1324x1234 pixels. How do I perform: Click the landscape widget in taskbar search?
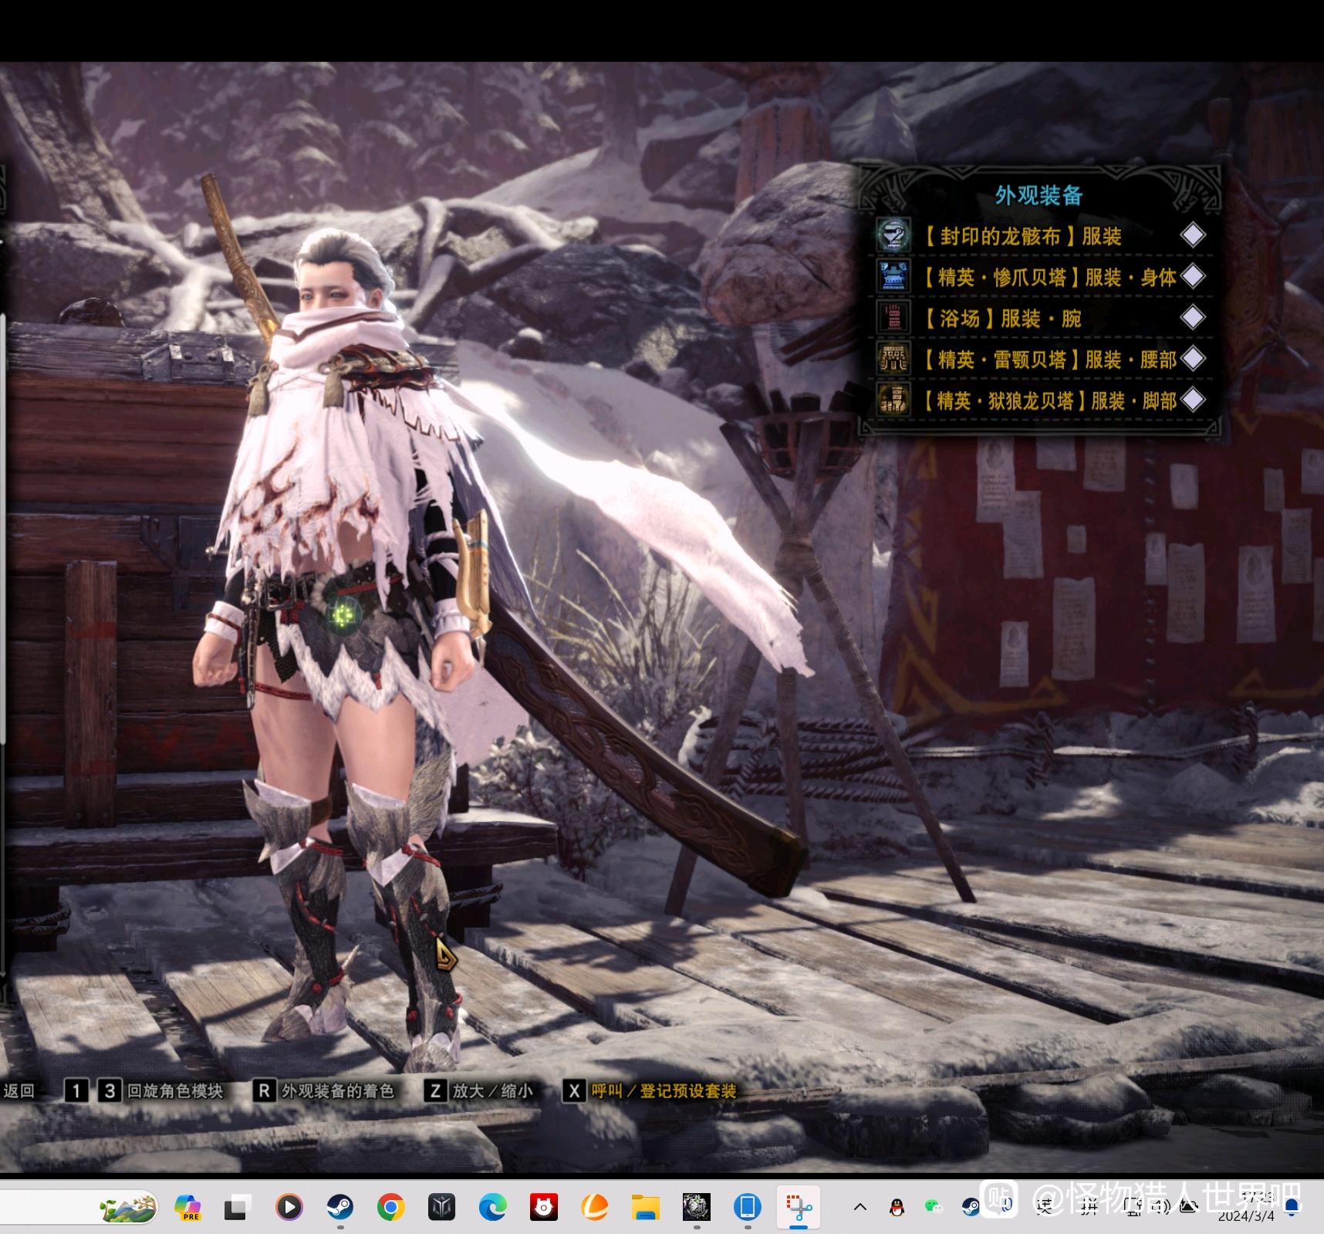click(x=127, y=1207)
